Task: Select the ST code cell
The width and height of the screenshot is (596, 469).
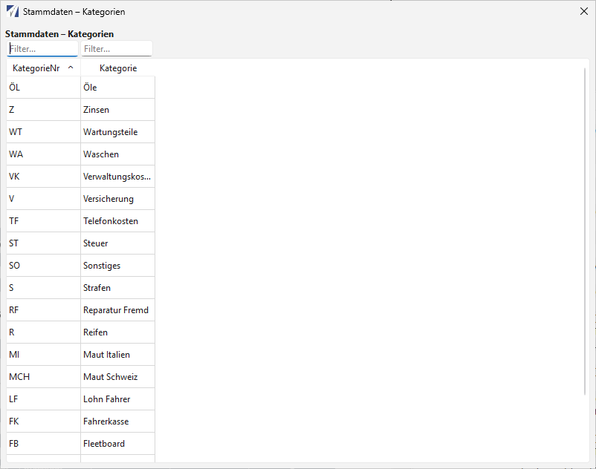Action: pyautogui.click(x=43, y=243)
